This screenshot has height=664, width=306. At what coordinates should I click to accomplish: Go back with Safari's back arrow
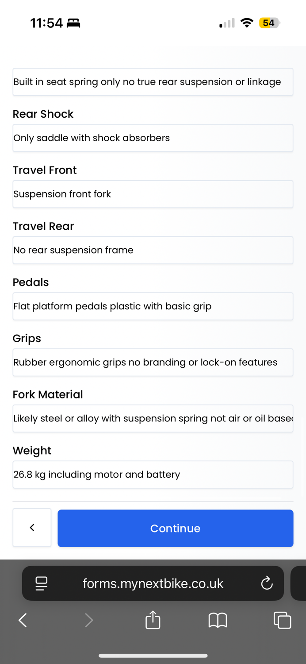23,620
